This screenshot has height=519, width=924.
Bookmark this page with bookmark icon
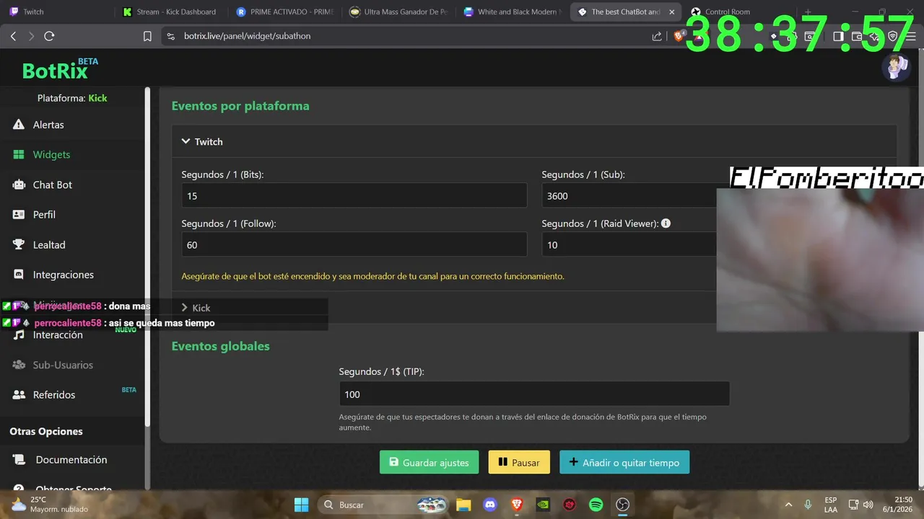pyautogui.click(x=147, y=36)
